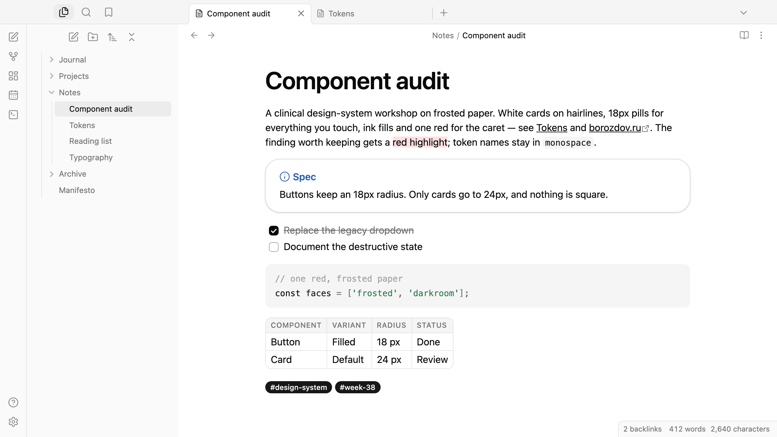
Task: Expand the Projects folder
Action: click(52, 76)
